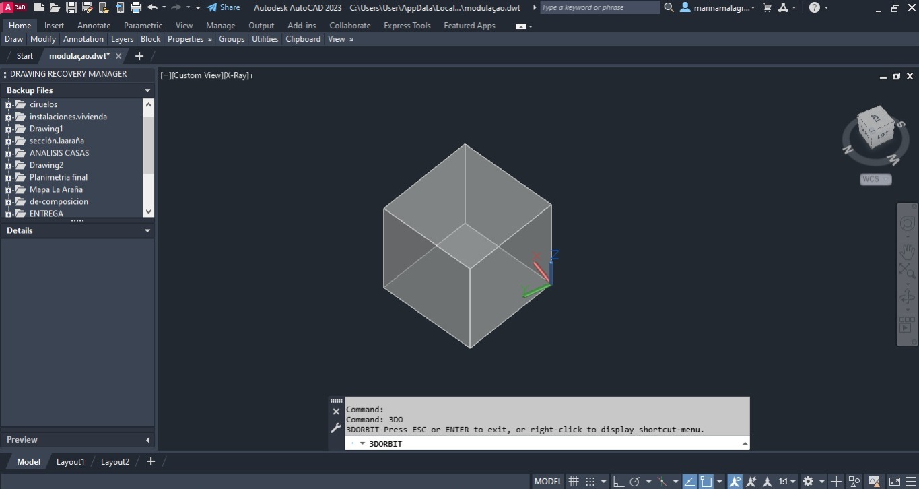Open Quick Access Toolbar customize dropdown
The height and width of the screenshot is (489, 919).
click(198, 7)
